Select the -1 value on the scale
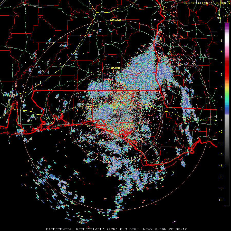Image resolution: width=231 pixels, height=231 pixels. point(220,120)
